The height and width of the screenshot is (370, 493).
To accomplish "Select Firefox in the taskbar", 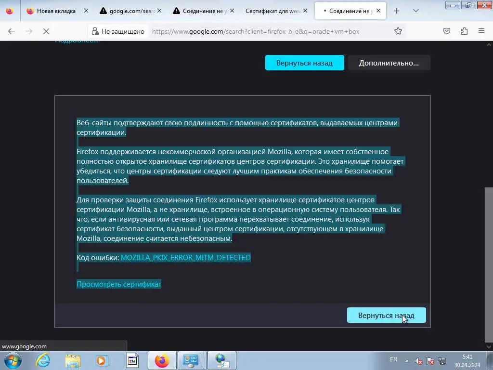I will tap(162, 360).
